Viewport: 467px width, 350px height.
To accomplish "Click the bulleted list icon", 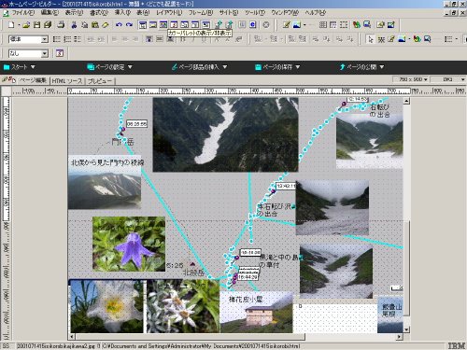I will [57, 39].
